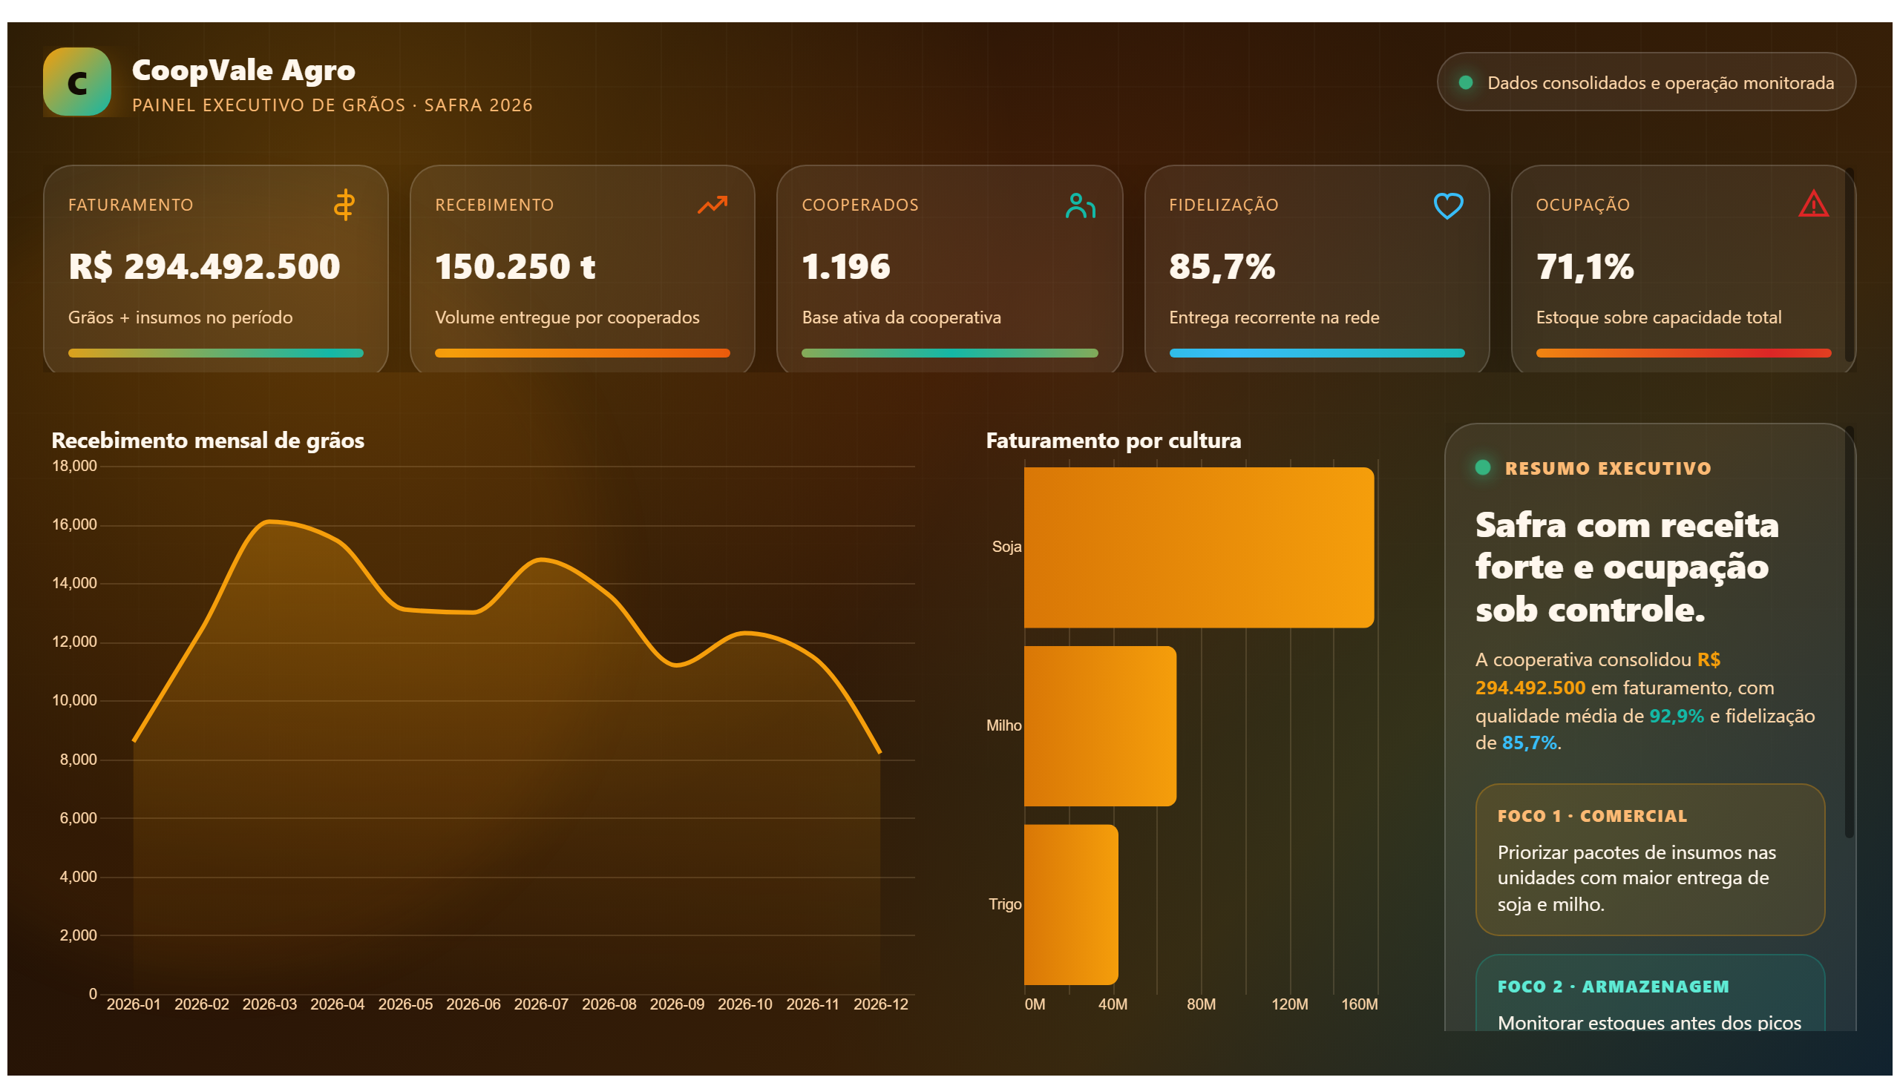Click 'Recebimento mensal de grãos' chart title
Viewport: 1900px width, 1083px height.
(208, 441)
